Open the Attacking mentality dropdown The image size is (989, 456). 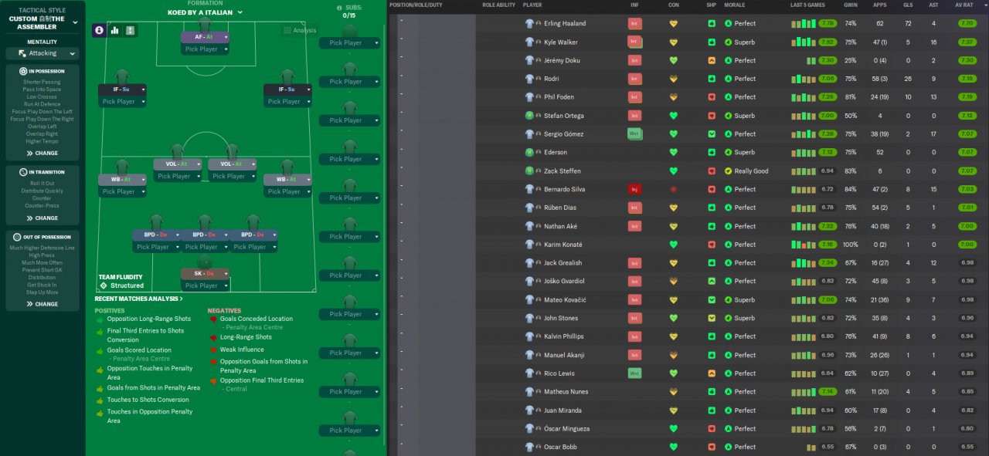[42, 54]
